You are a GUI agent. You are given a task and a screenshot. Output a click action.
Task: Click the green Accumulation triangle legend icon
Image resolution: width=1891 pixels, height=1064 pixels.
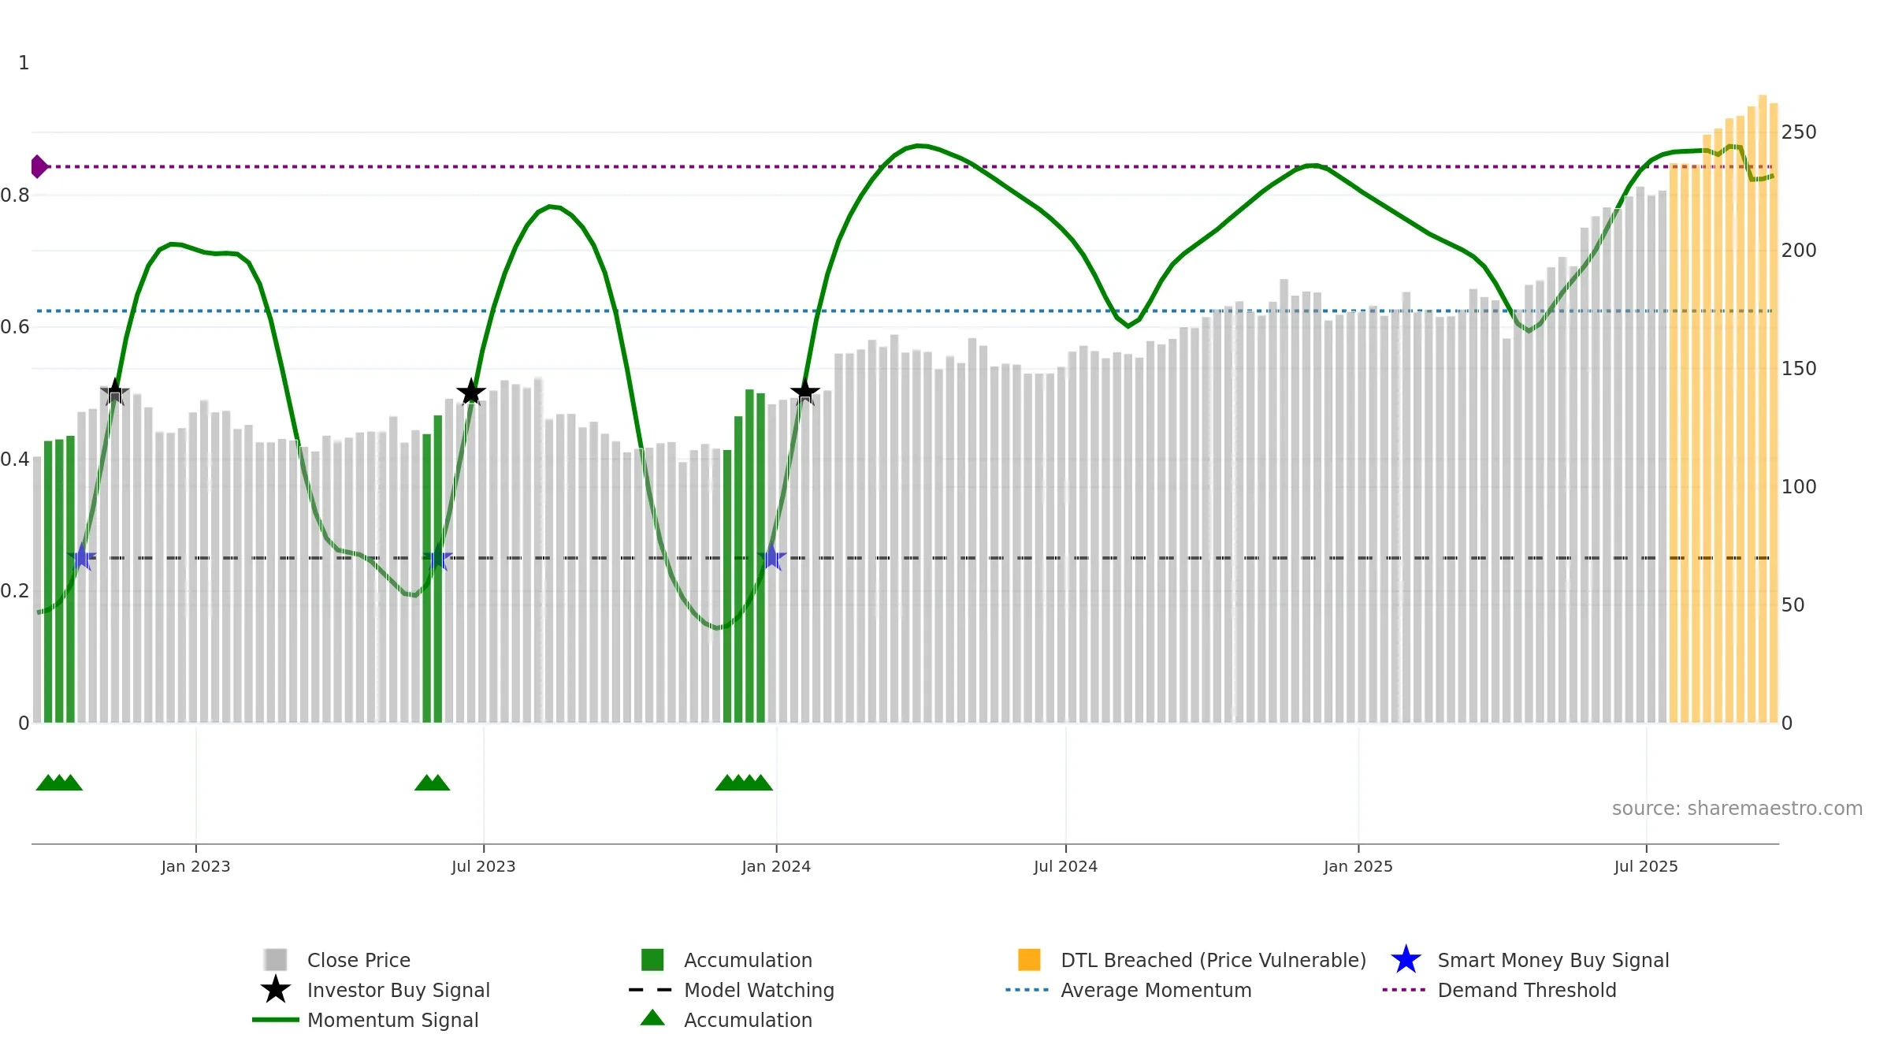[x=652, y=1017]
